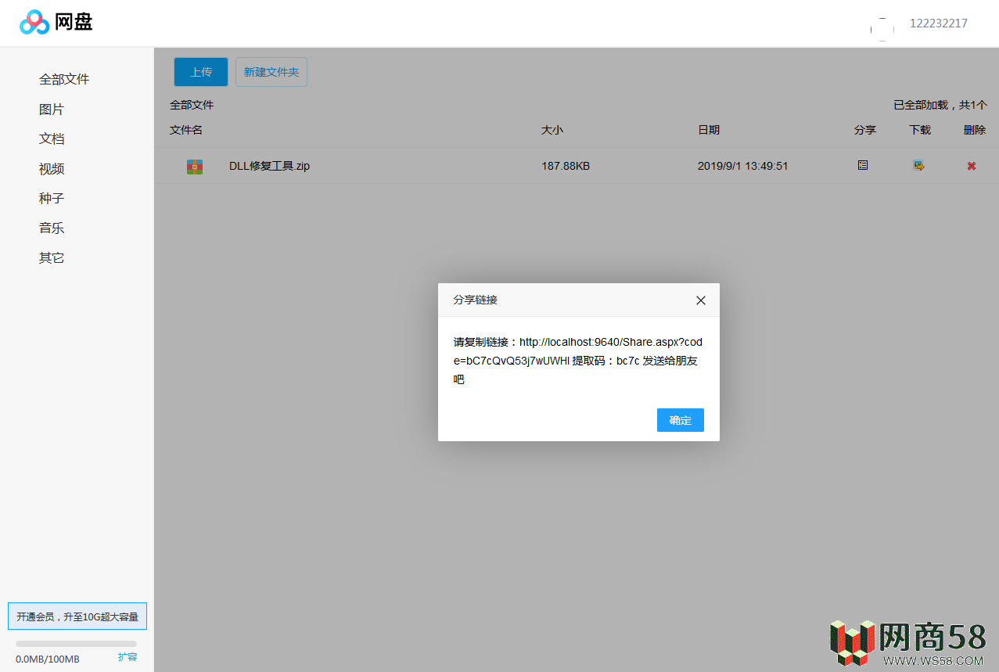Click the 0.0MB/100MB storage text

[x=48, y=659]
